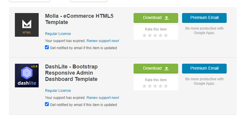This screenshot has height=125, width=246.
Task: Click Premium Email button for DashLite
Action: (x=204, y=68)
